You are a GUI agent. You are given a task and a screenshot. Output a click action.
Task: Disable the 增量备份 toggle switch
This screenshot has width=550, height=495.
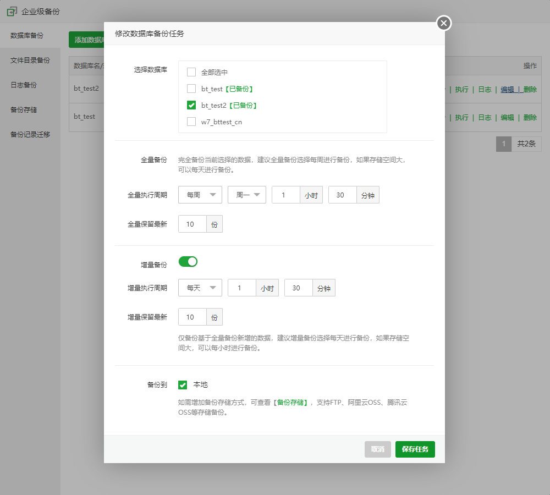[x=188, y=262]
